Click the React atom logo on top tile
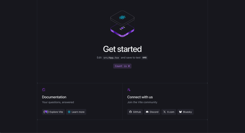 122,17
